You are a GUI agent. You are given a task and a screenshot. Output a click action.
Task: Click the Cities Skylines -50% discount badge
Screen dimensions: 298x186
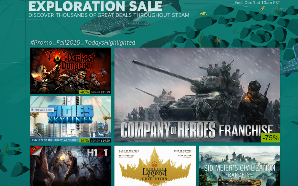coord(84,141)
